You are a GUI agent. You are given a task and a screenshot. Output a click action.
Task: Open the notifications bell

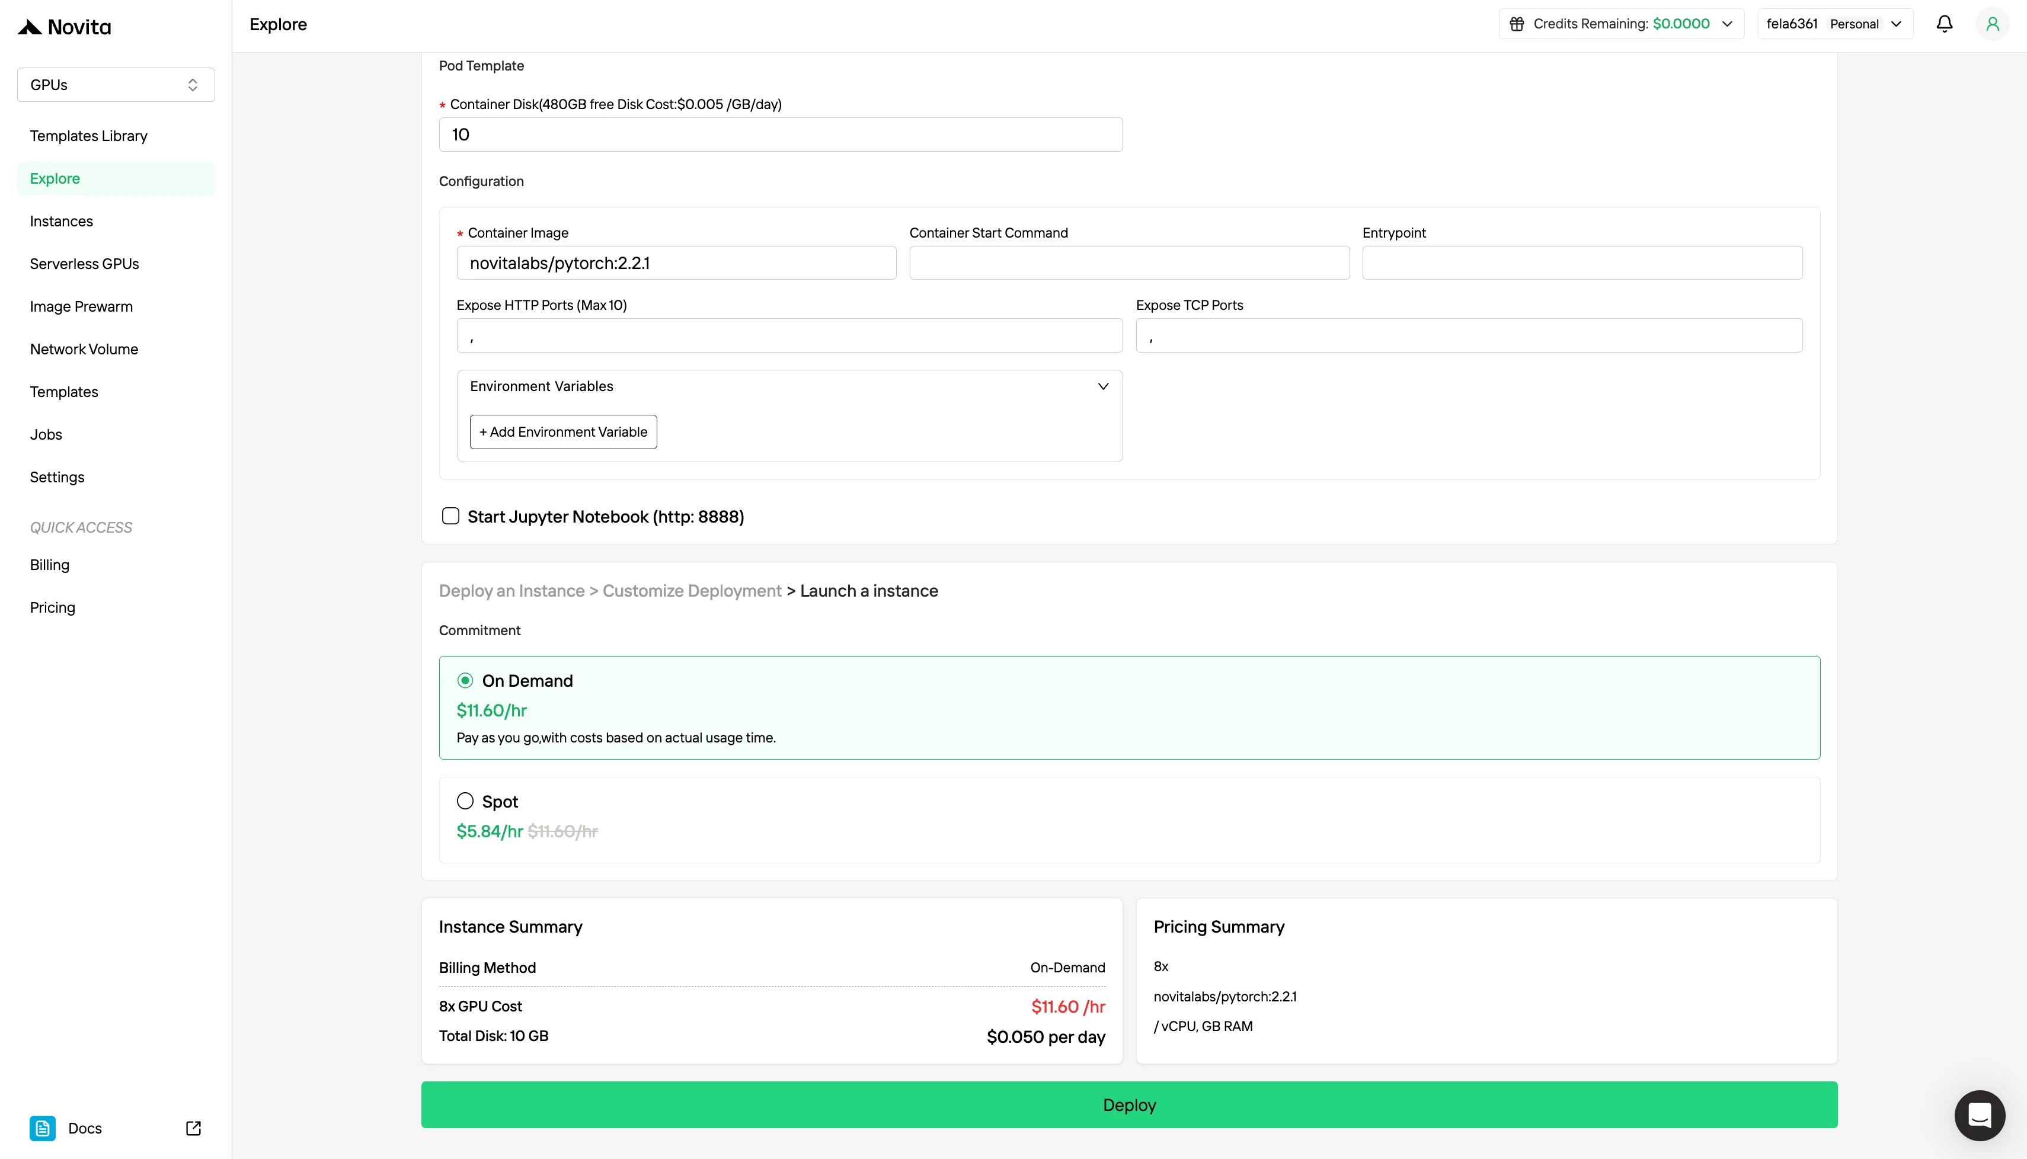pos(1944,24)
